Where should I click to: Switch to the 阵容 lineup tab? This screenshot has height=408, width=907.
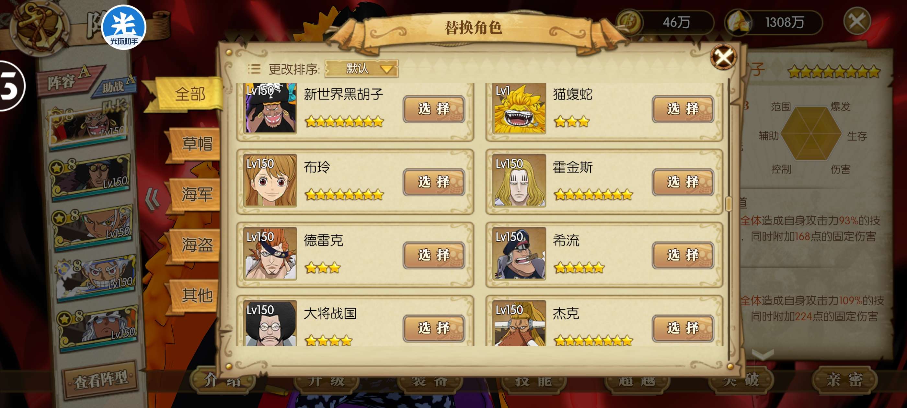point(68,80)
